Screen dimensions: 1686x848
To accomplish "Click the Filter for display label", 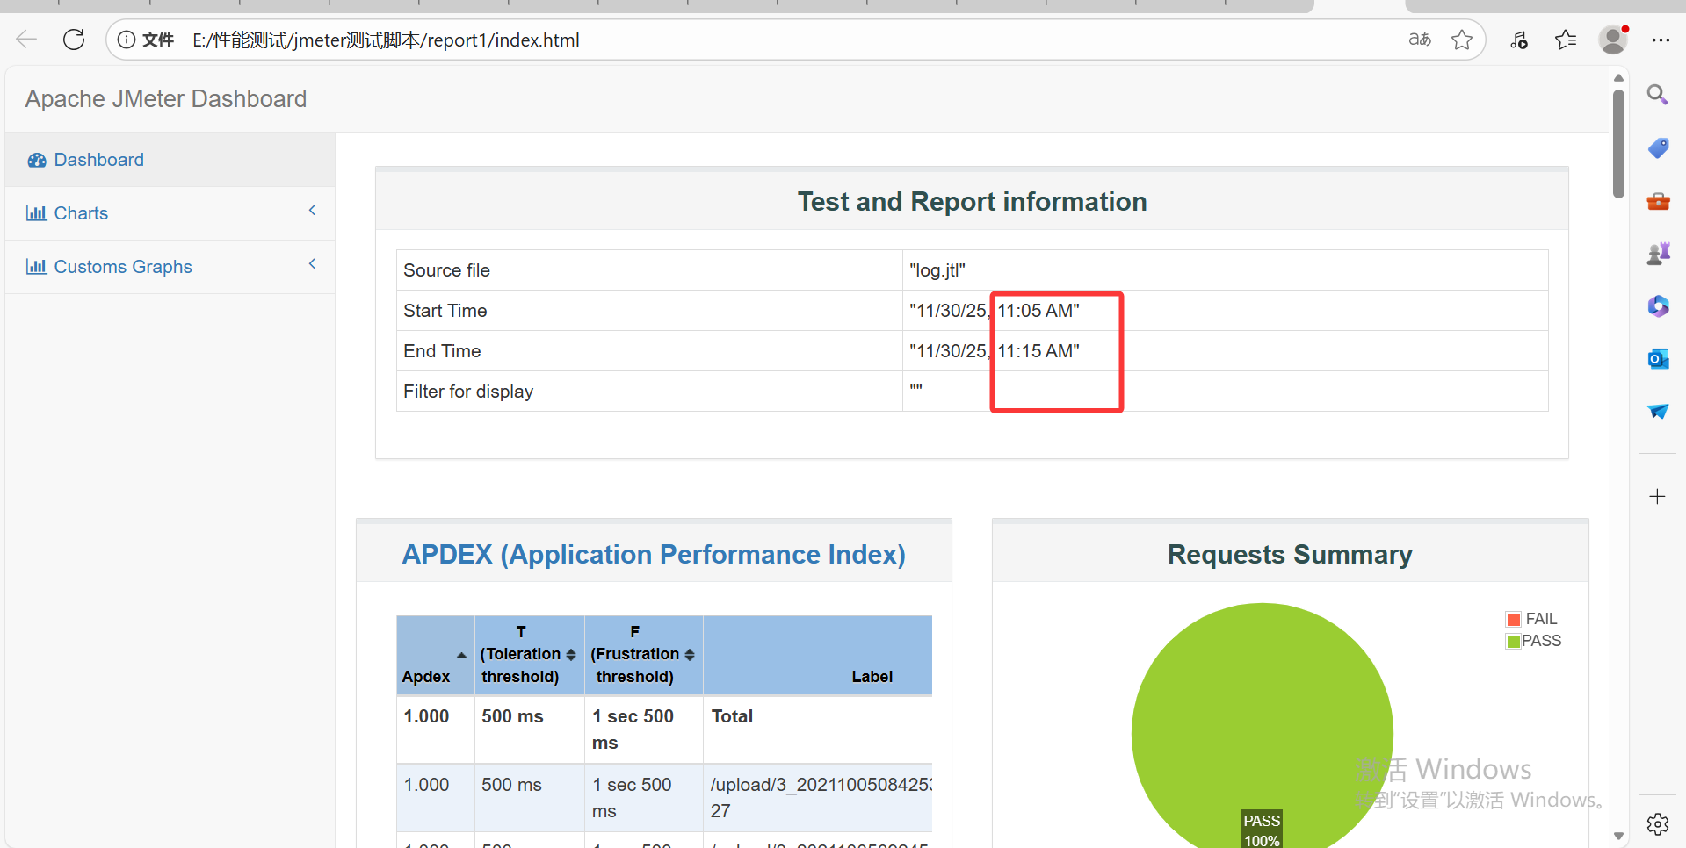I will (x=468, y=392).
